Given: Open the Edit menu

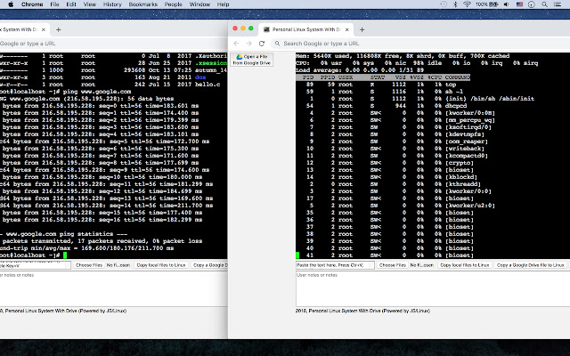Looking at the screenshot, I should (x=71, y=4).
